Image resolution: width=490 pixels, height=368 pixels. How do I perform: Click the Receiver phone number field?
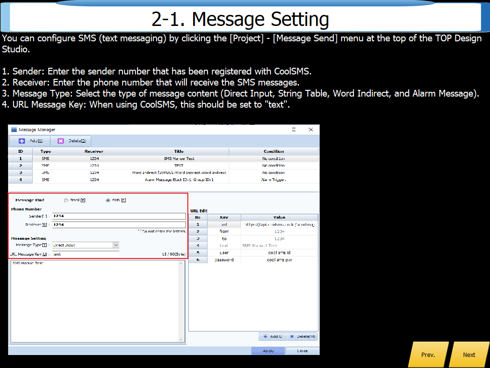pos(118,224)
